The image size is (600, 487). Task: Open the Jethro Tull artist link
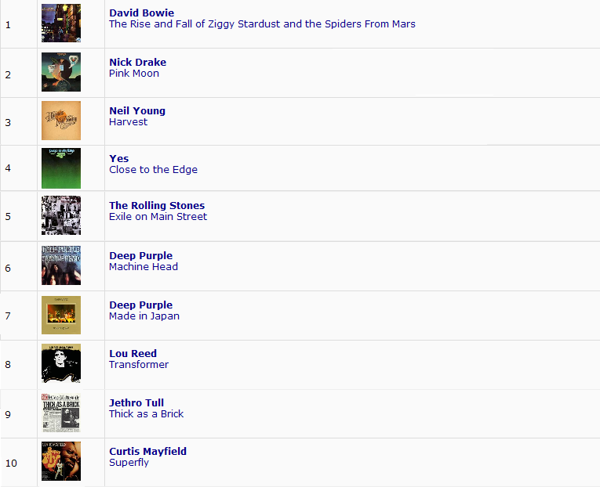coord(136,402)
